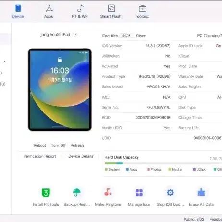The width and height of the screenshot is (222, 222).
Task: Click the Refresh button
Action: [77, 145]
